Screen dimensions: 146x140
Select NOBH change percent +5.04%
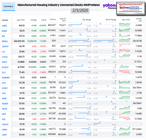(43, 103)
